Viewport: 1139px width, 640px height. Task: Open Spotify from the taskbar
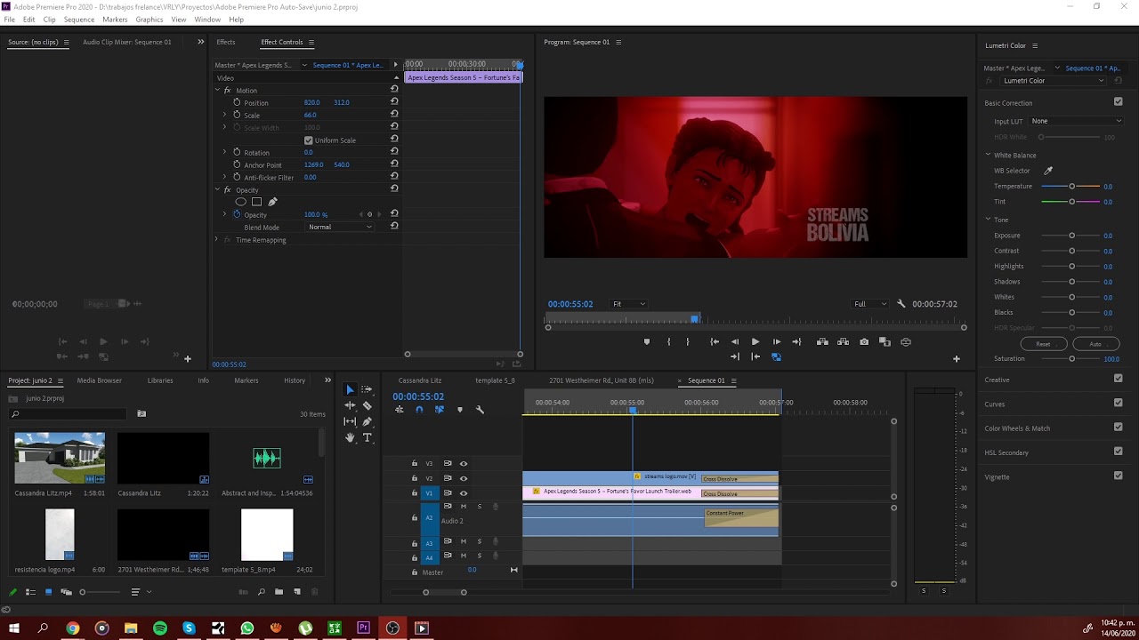(160, 628)
